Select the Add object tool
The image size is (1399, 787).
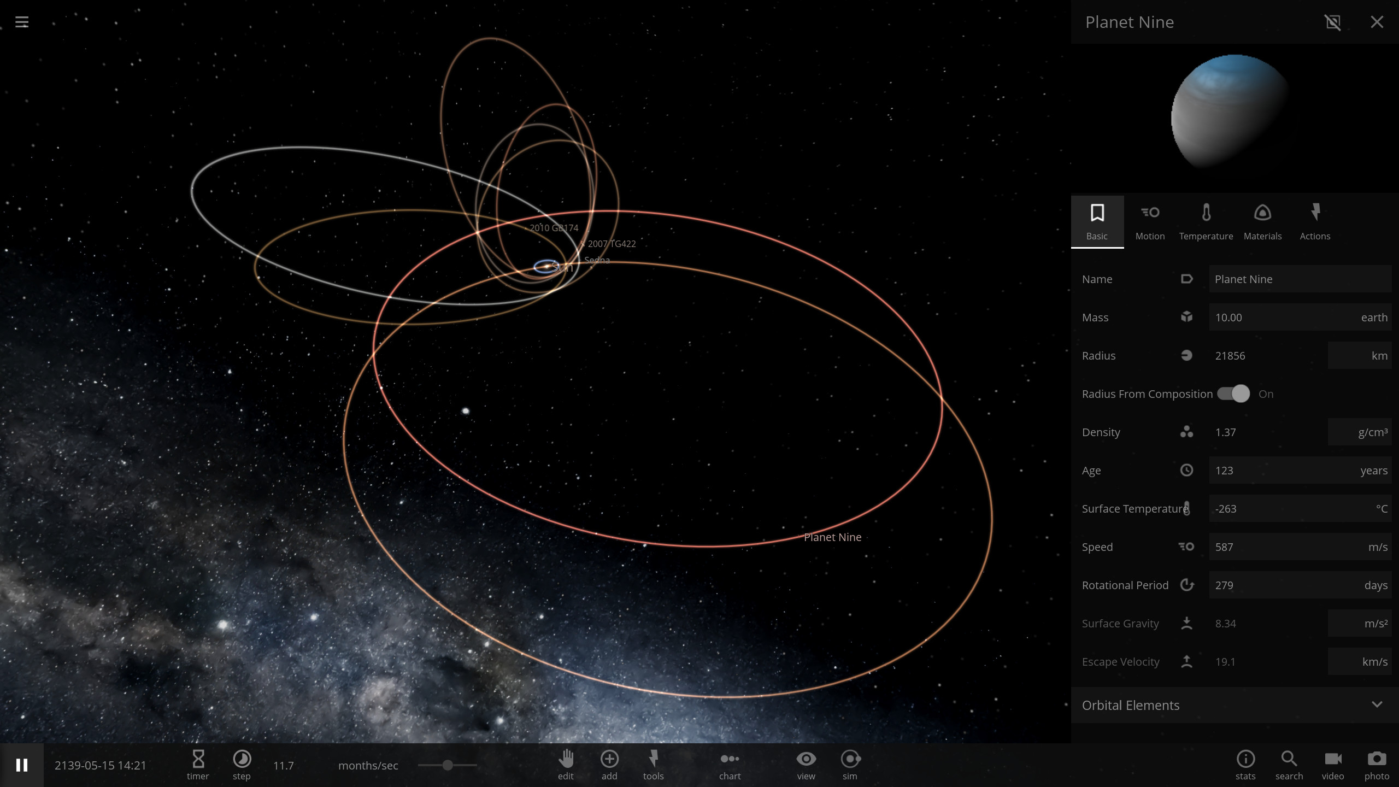(x=609, y=764)
